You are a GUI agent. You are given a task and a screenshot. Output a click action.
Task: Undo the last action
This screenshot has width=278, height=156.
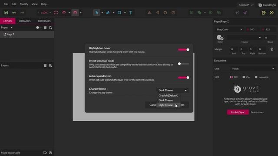[x=14, y=13]
